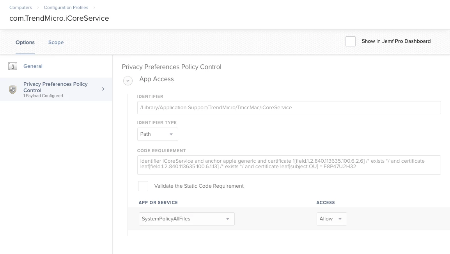
Task: Click the Validate the Static Code Requirement label
Action: pos(199,186)
